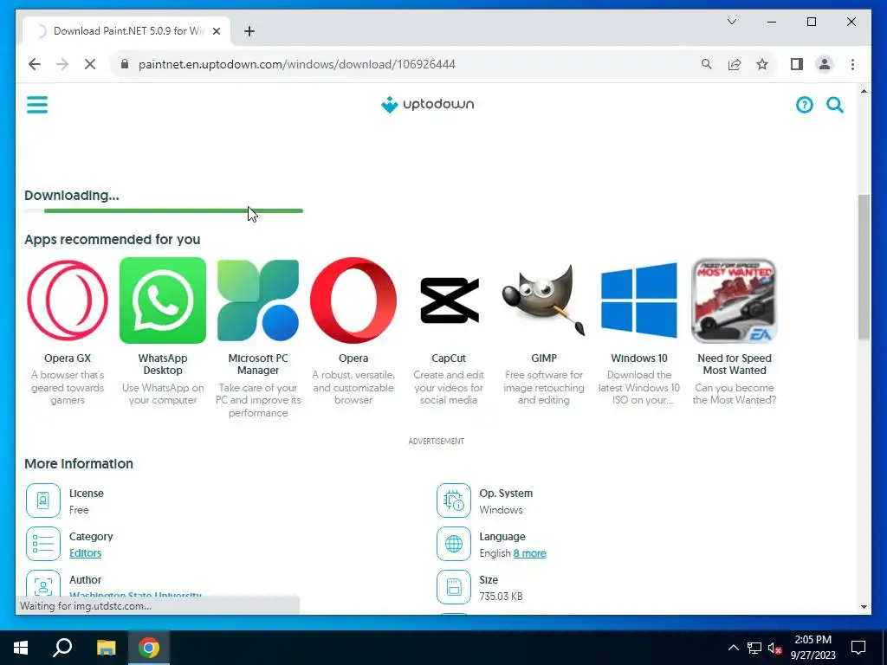Click the Opera GX title link
The width and height of the screenshot is (887, 665).
pyautogui.click(x=68, y=358)
